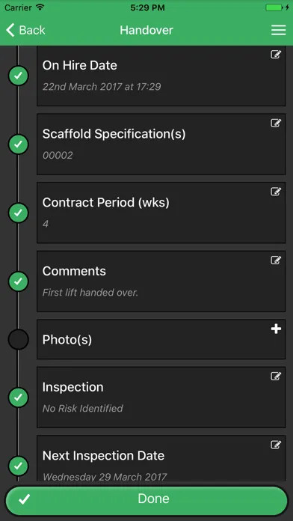
Task: Open the Contract Period edit icon
Action: coord(276,192)
